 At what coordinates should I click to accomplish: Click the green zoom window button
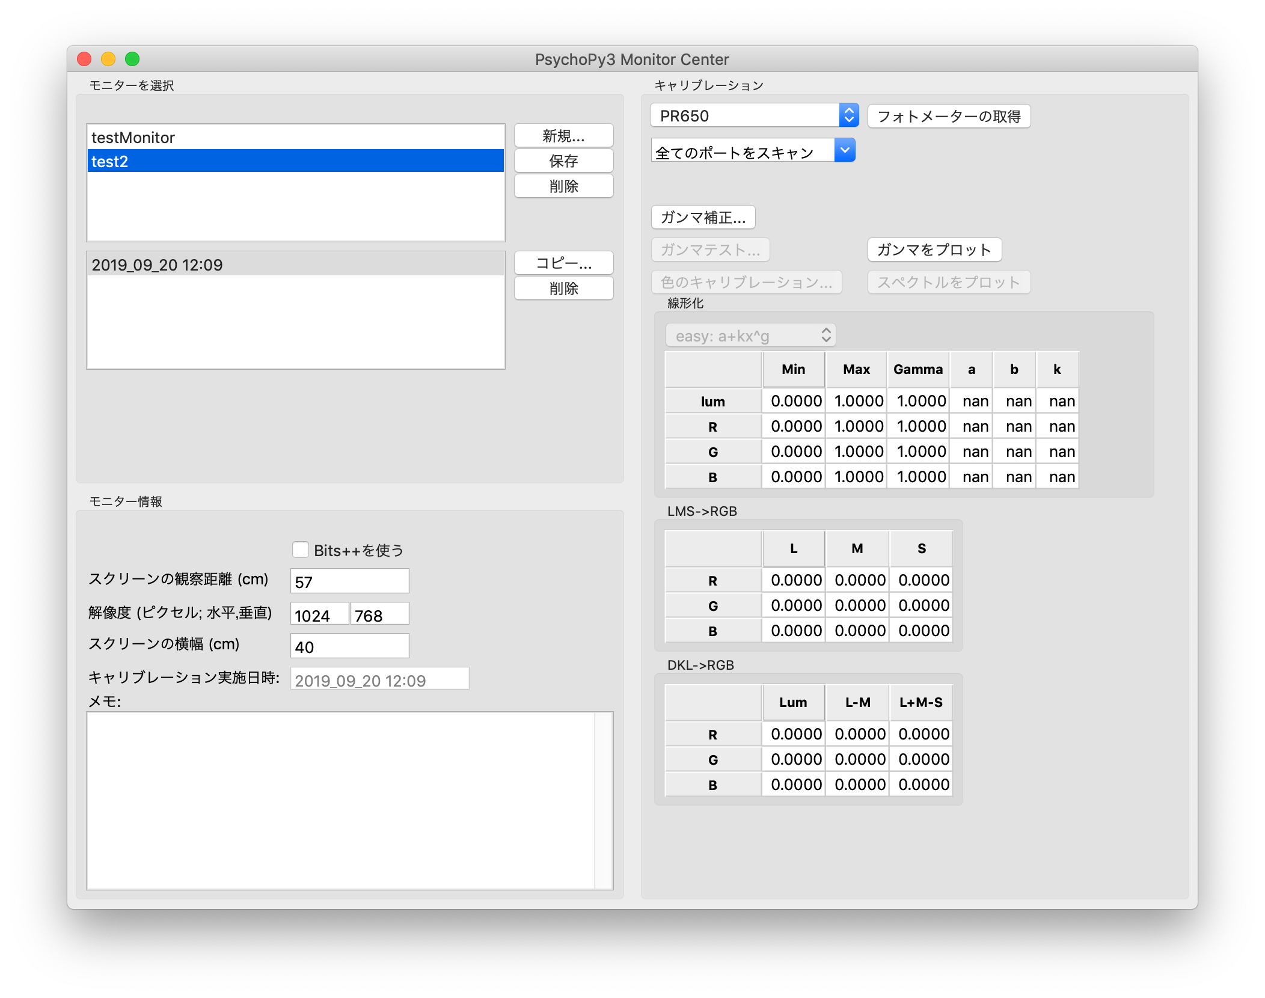click(x=132, y=59)
